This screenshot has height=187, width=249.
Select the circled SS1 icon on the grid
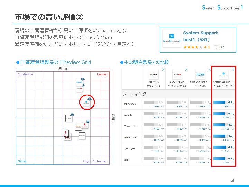pos(86,102)
